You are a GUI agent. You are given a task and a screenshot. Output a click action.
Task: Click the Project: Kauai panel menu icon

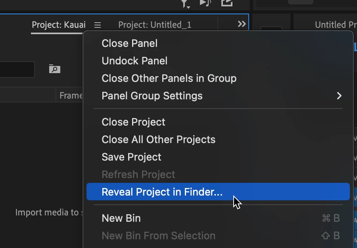pos(98,25)
